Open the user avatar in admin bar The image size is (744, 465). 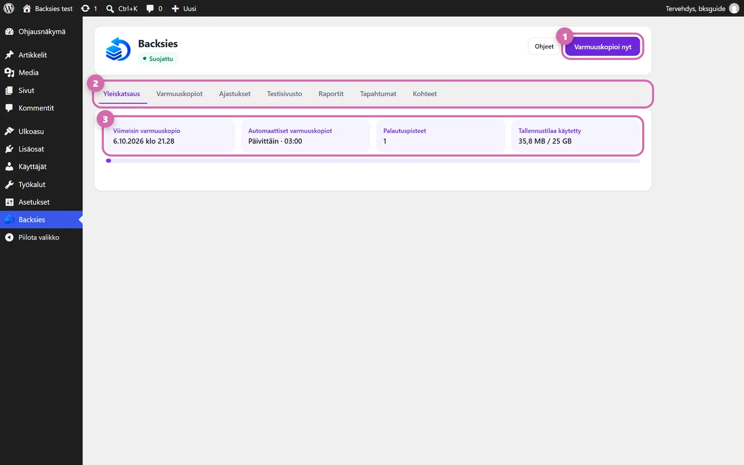click(734, 9)
